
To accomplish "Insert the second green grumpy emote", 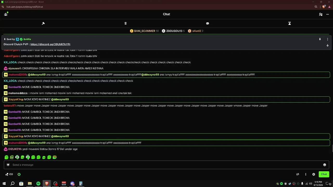I will point(12,157).
